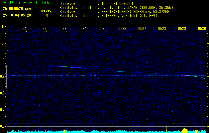Click the 0527 time marker
Screen dimensions: 209x133
click(142, 29)
